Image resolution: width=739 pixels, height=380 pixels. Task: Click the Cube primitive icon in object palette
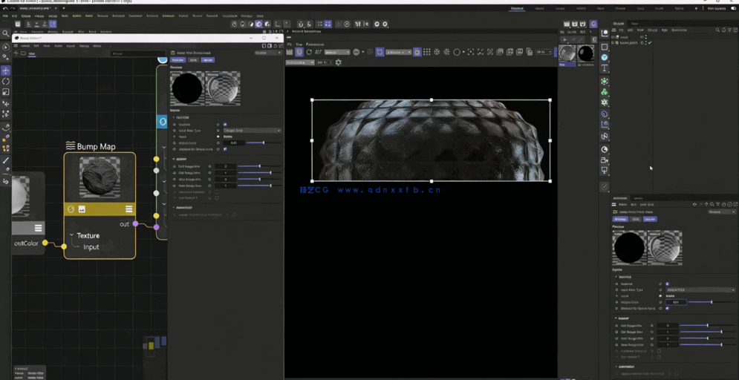click(605, 47)
